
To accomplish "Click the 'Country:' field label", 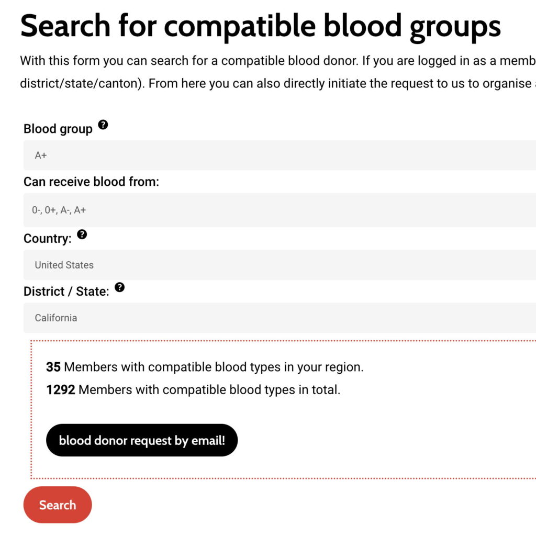I will (48, 239).
